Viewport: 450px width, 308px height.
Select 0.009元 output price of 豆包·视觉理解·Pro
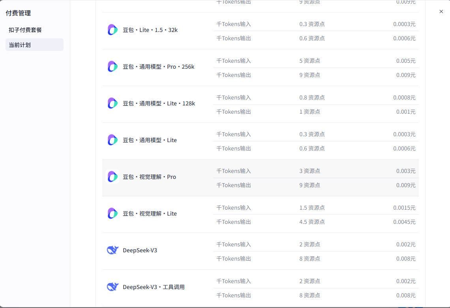click(x=406, y=186)
